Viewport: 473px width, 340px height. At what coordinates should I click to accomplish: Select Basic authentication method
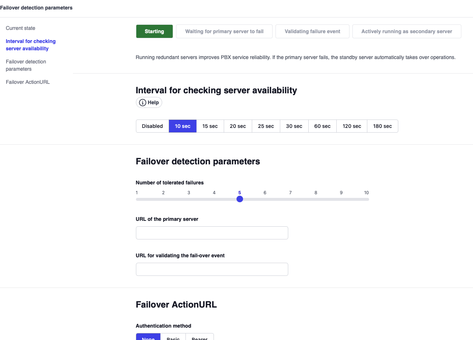(173, 338)
